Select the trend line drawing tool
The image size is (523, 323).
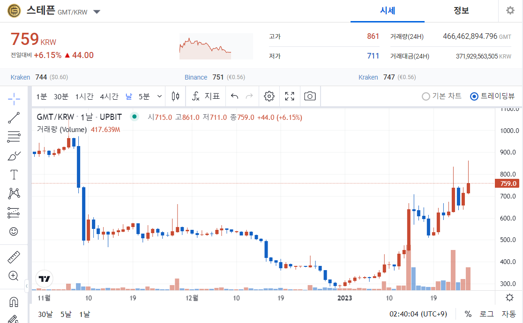[14, 117]
